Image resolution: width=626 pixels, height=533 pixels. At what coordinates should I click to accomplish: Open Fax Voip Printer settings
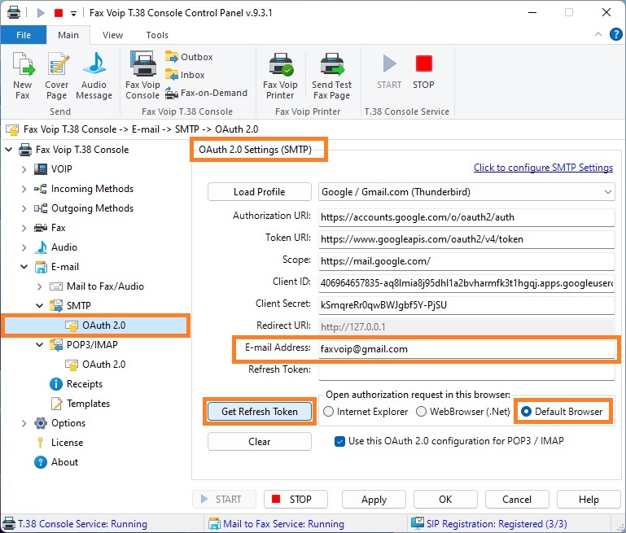tap(280, 76)
